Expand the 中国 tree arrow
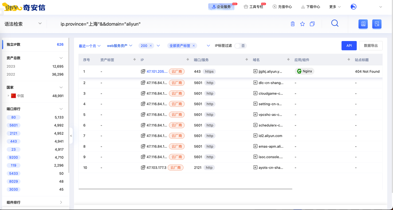The height and width of the screenshot is (210, 393). tap(8, 96)
